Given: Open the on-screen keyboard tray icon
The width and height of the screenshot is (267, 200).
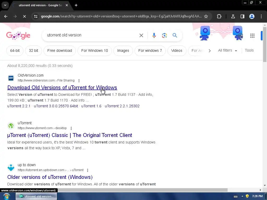Looking at the screenshot, I should coord(236,196).
